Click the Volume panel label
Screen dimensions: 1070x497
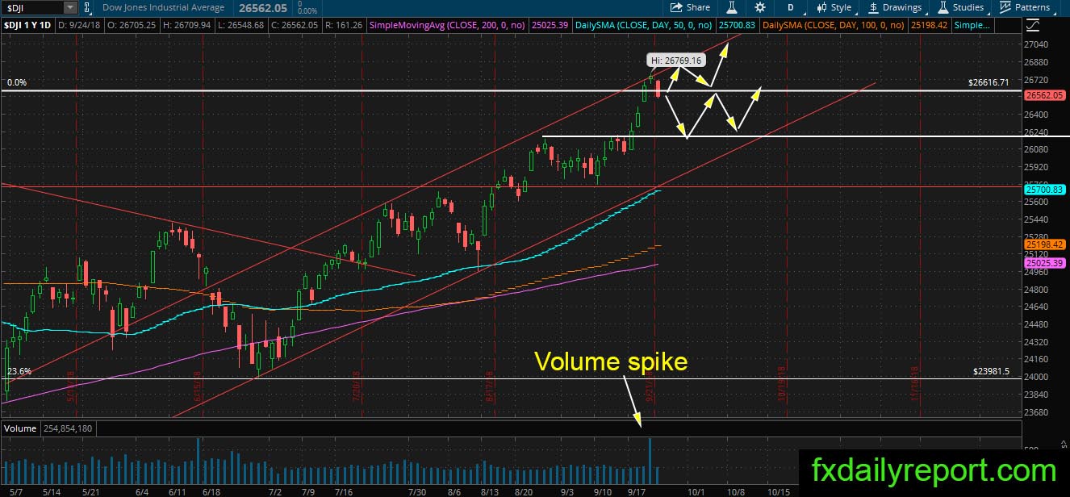19,428
